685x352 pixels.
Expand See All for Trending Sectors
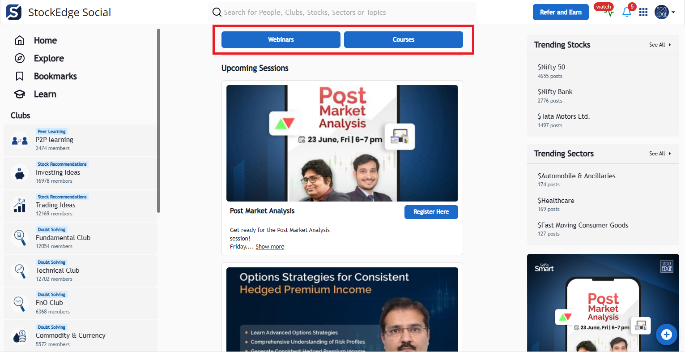[660, 154]
